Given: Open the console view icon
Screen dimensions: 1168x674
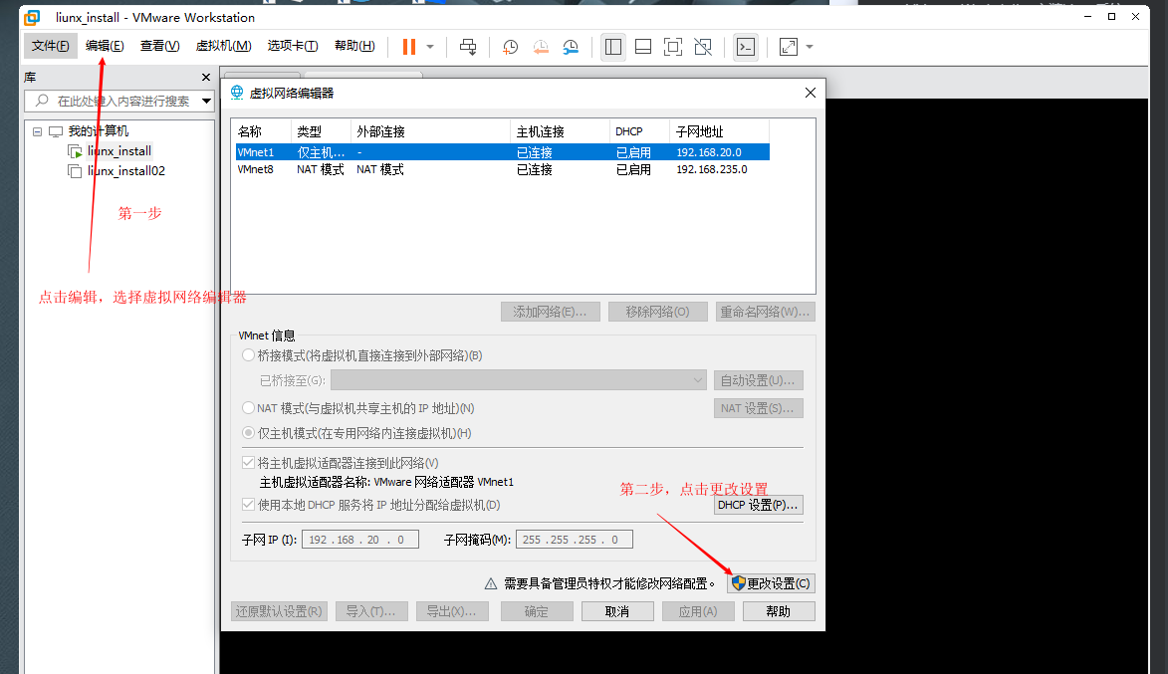Looking at the screenshot, I should [x=745, y=47].
